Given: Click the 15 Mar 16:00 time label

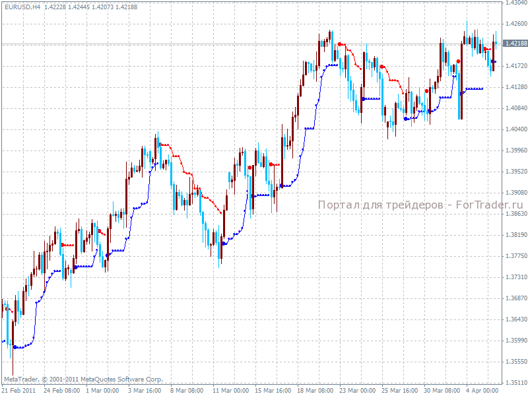Looking at the screenshot, I should [273, 391].
